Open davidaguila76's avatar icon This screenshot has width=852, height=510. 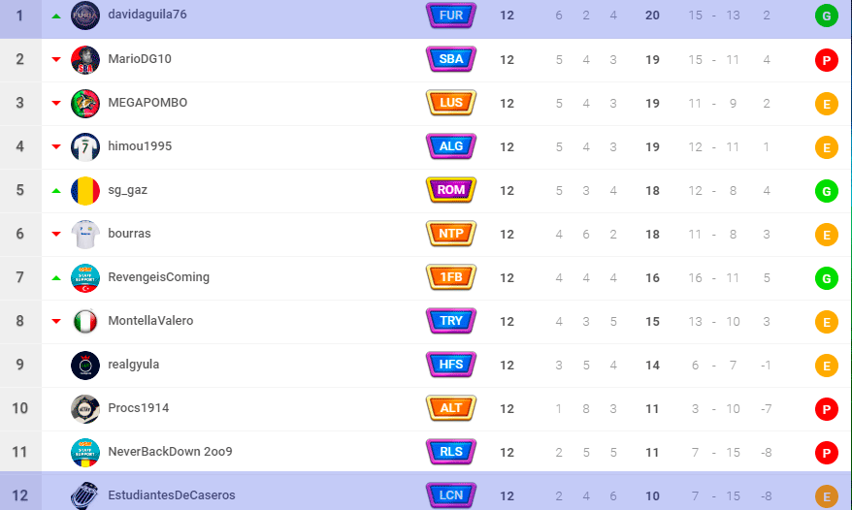click(x=85, y=16)
